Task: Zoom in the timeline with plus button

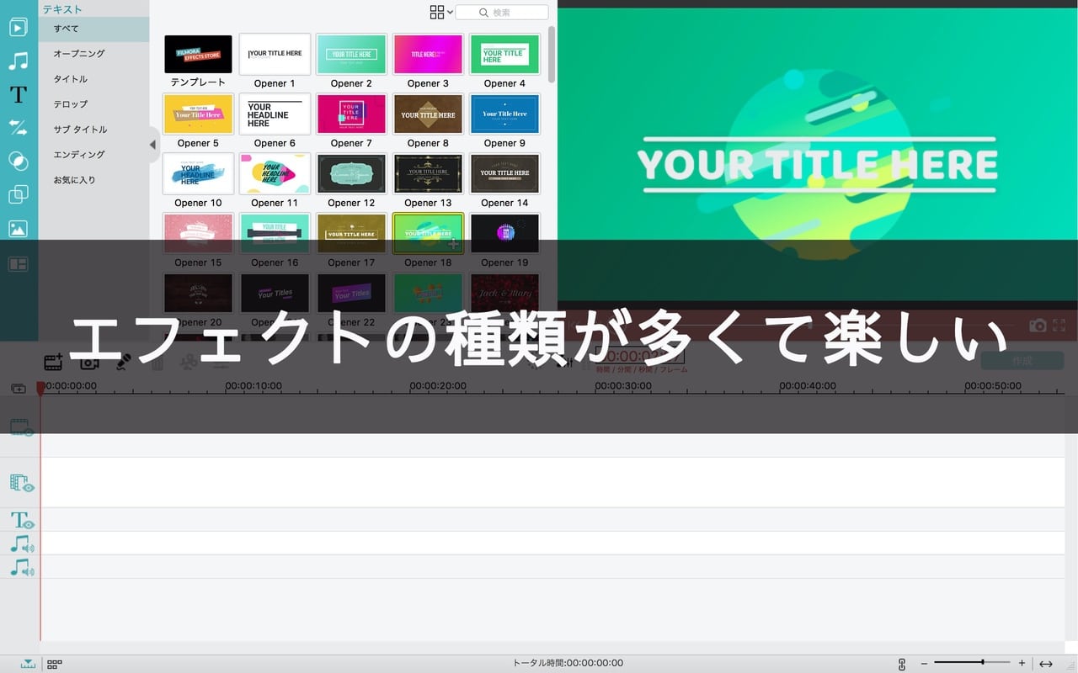Action: [1022, 663]
